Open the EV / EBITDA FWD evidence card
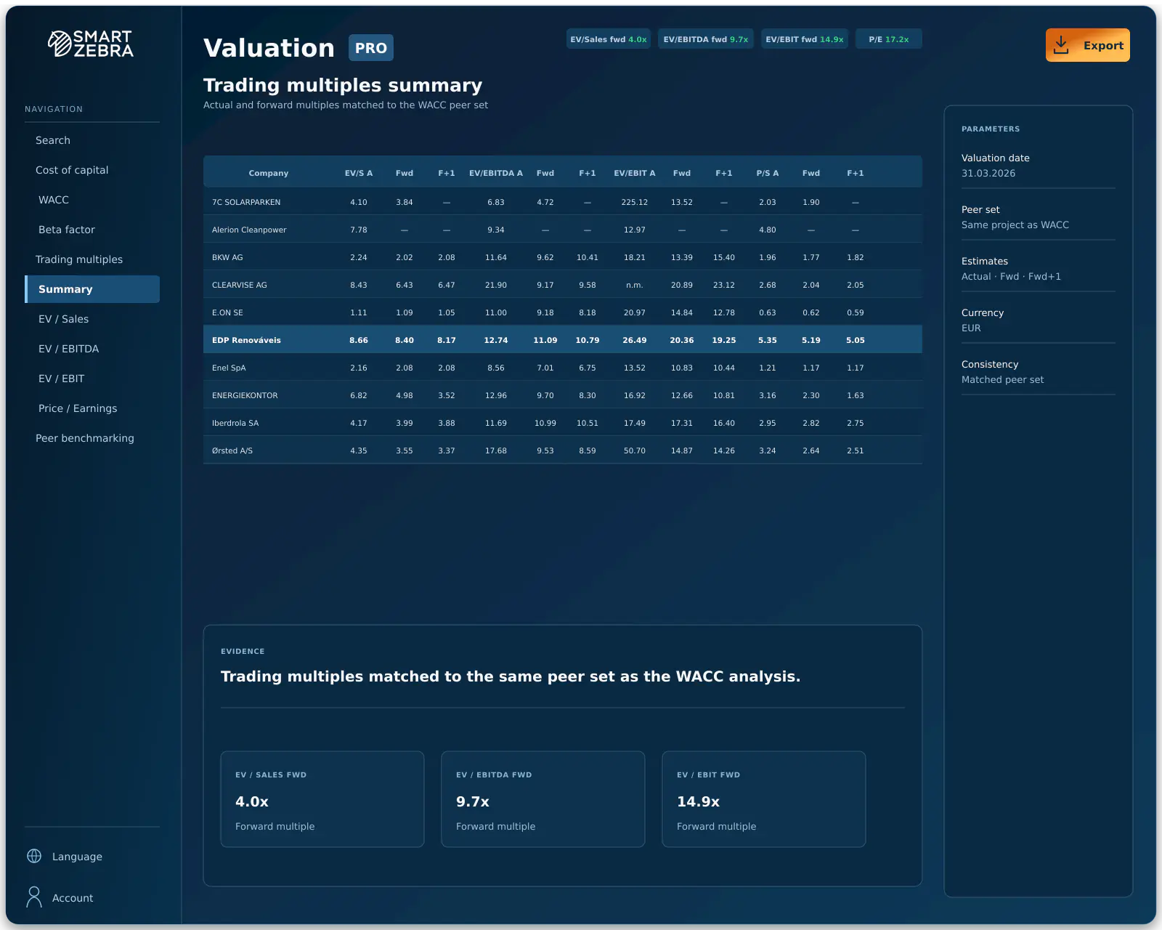Viewport: 1162px width, 930px height. point(543,799)
